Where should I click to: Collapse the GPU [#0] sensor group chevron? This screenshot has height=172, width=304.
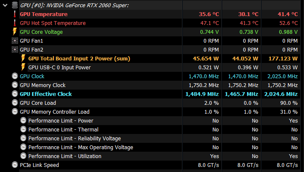pyautogui.click(x=5, y=5)
